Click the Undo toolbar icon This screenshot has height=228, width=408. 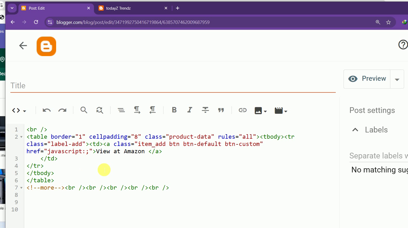47,110
